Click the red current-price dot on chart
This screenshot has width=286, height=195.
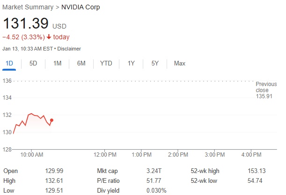51,120
